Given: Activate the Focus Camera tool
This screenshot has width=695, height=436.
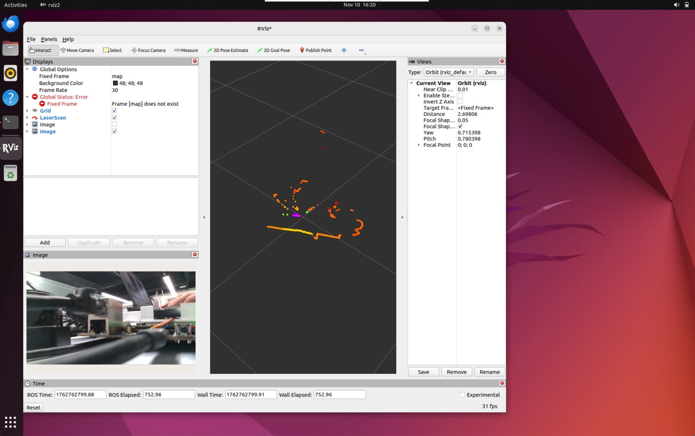Looking at the screenshot, I should [x=148, y=50].
